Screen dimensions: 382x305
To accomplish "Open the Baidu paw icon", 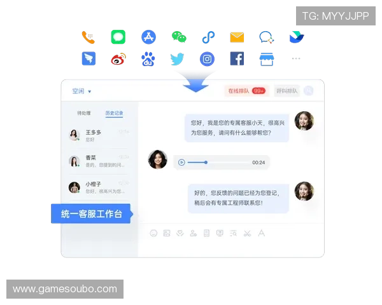I will 148,59.
